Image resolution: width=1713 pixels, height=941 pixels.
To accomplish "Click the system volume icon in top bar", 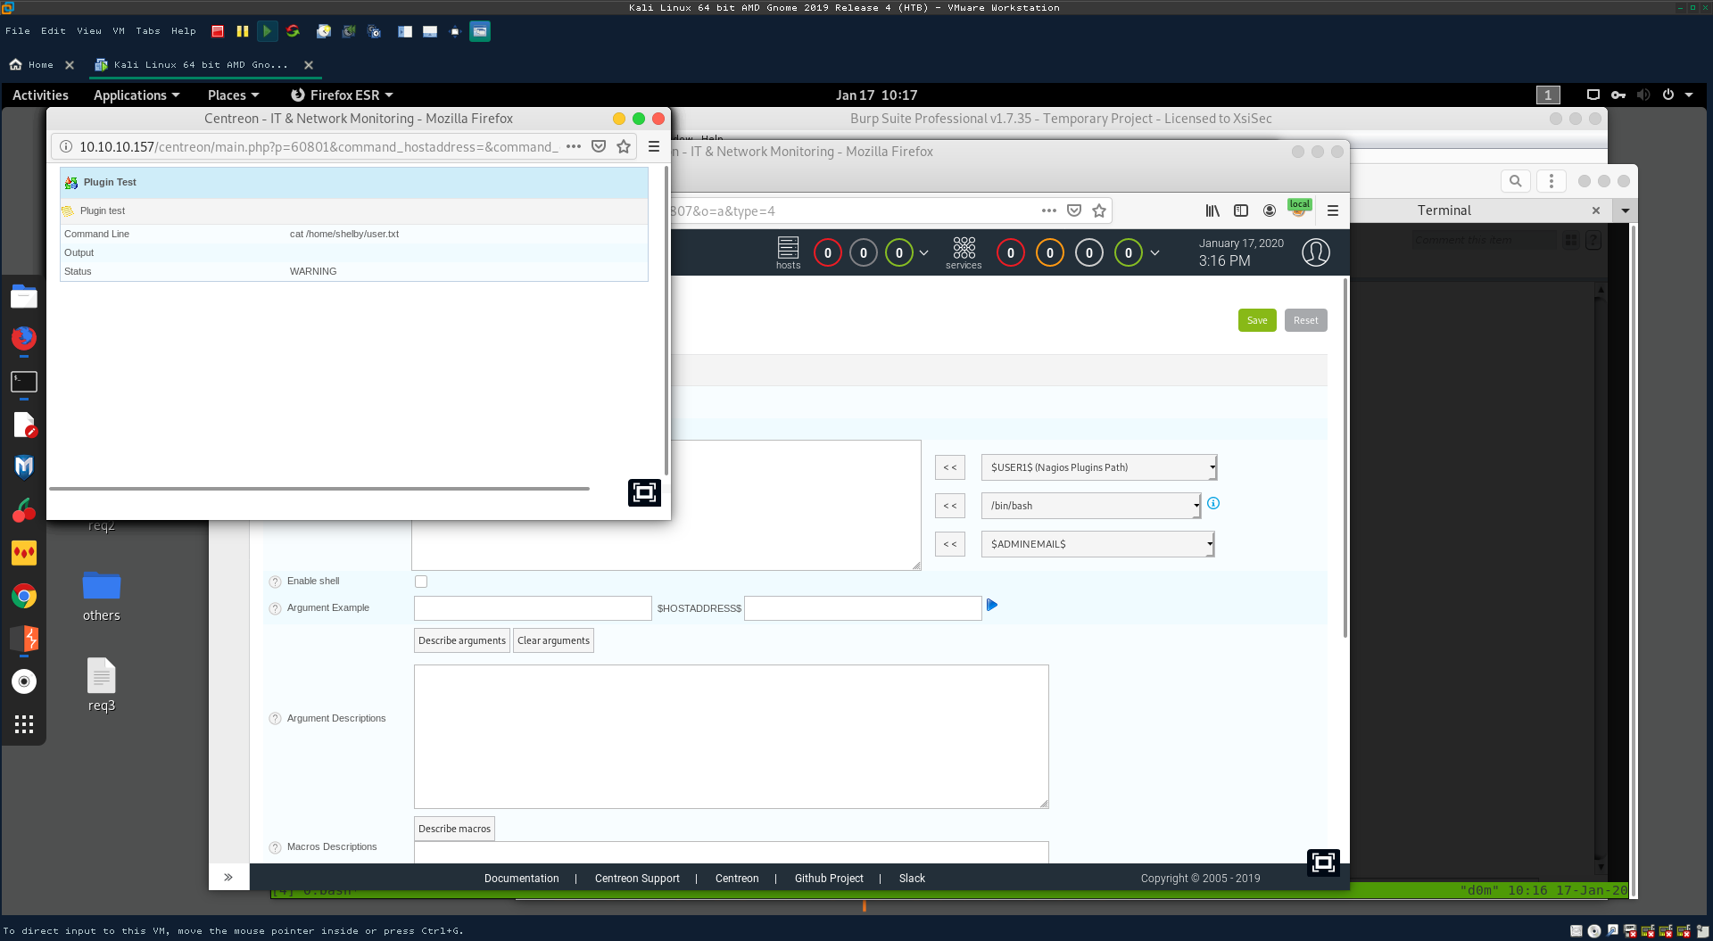I will tap(1643, 95).
